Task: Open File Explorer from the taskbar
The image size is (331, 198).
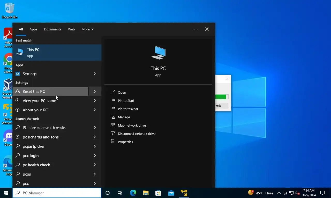Action: pos(146,193)
